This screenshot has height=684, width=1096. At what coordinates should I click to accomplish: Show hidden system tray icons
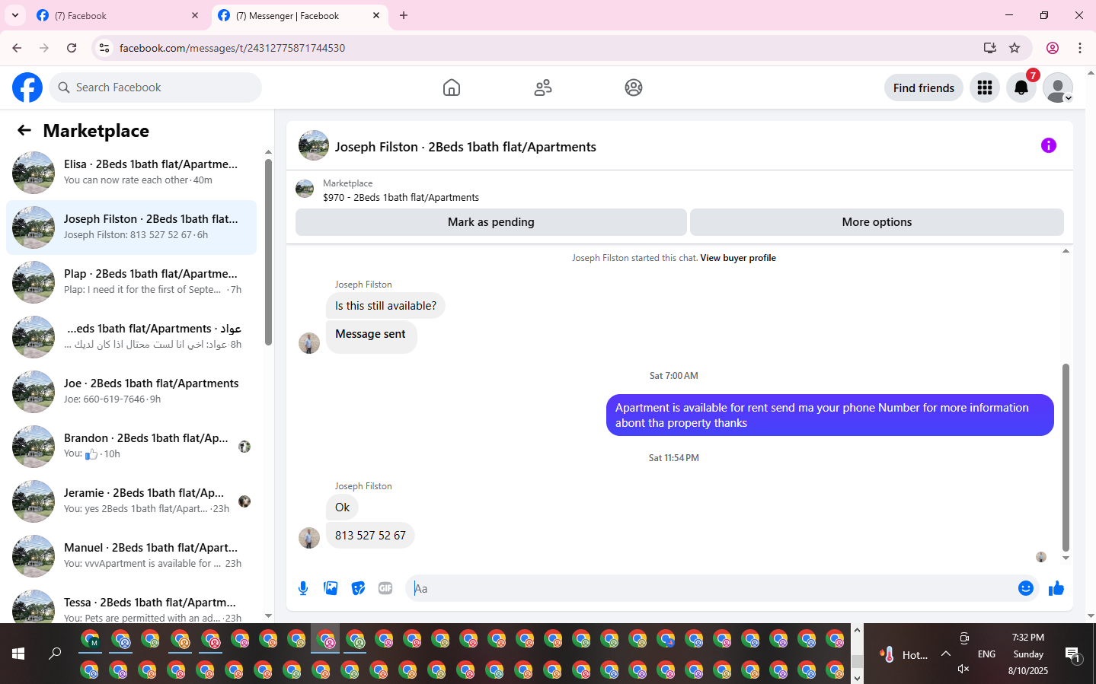pyautogui.click(x=945, y=654)
